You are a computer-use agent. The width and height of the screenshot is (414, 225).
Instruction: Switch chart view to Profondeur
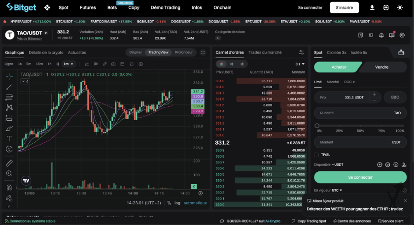coord(184,52)
